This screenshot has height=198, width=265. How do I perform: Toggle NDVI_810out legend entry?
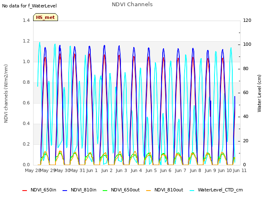tap(165, 190)
